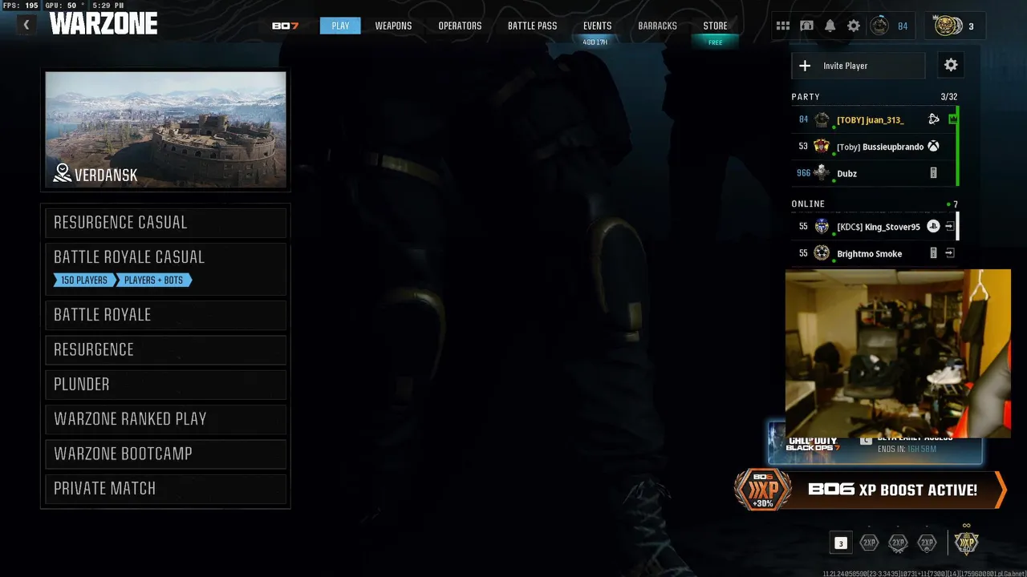Open party settings gear beside Invite Player

click(951, 66)
